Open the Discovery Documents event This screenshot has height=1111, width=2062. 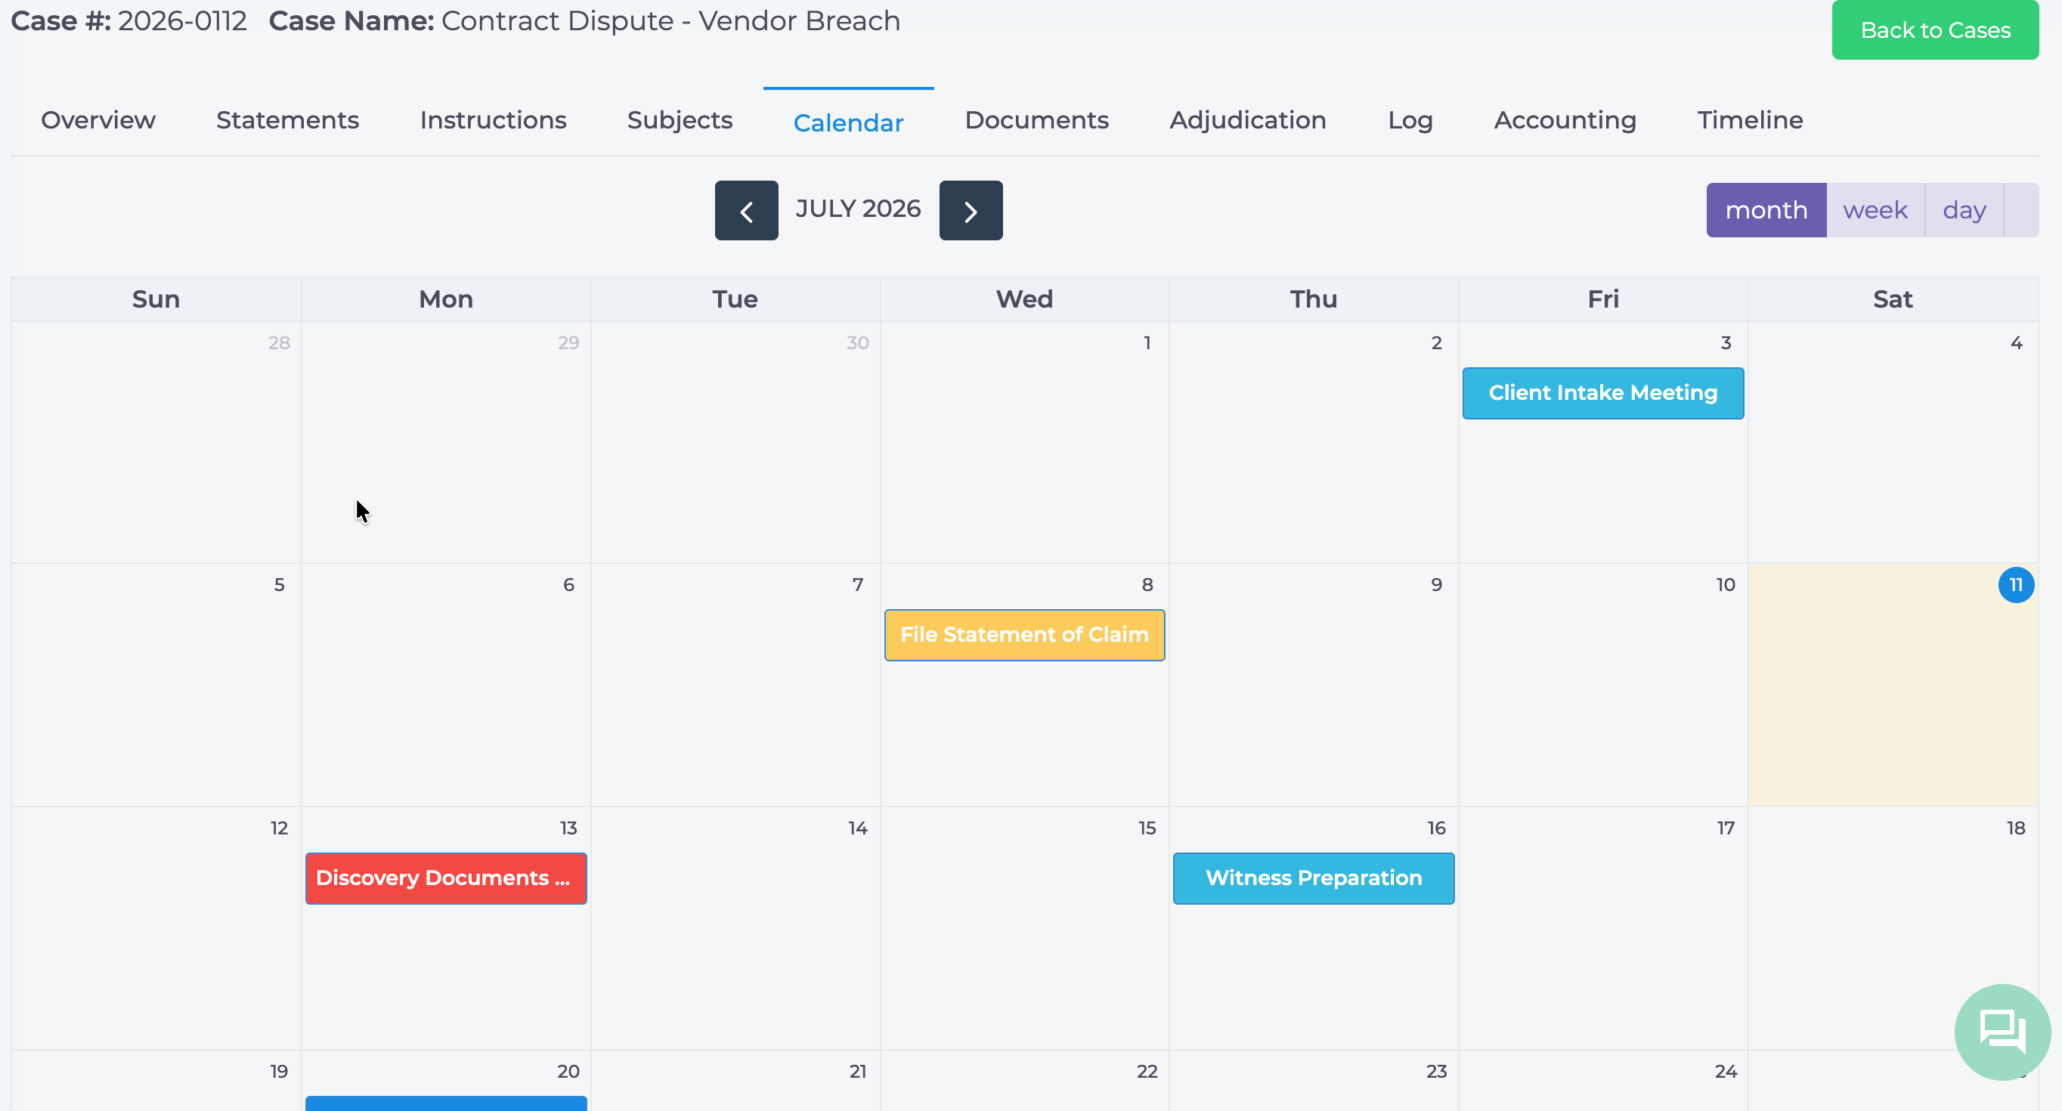pyautogui.click(x=446, y=878)
